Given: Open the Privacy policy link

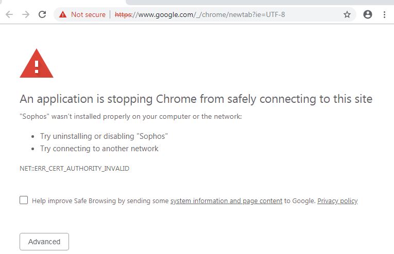Looking at the screenshot, I should point(337,201).
